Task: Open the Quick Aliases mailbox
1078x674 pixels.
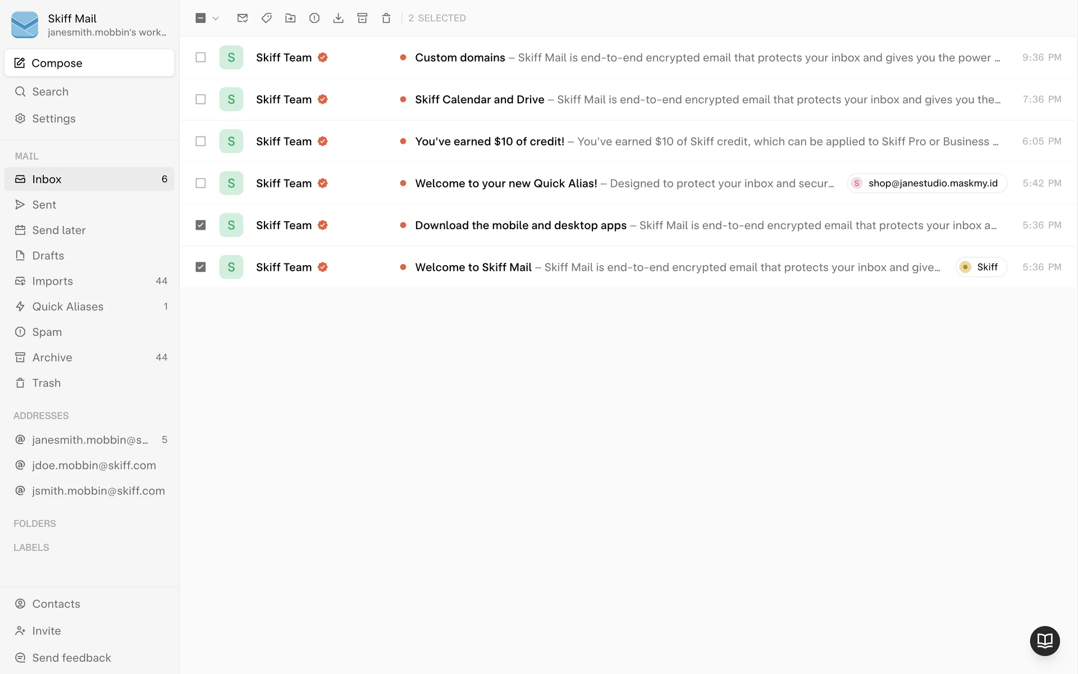Action: coord(68,307)
